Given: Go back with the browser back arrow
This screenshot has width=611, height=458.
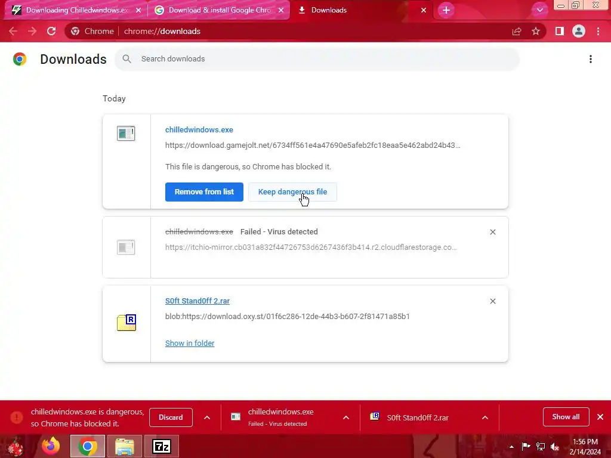Looking at the screenshot, I should click(13, 31).
